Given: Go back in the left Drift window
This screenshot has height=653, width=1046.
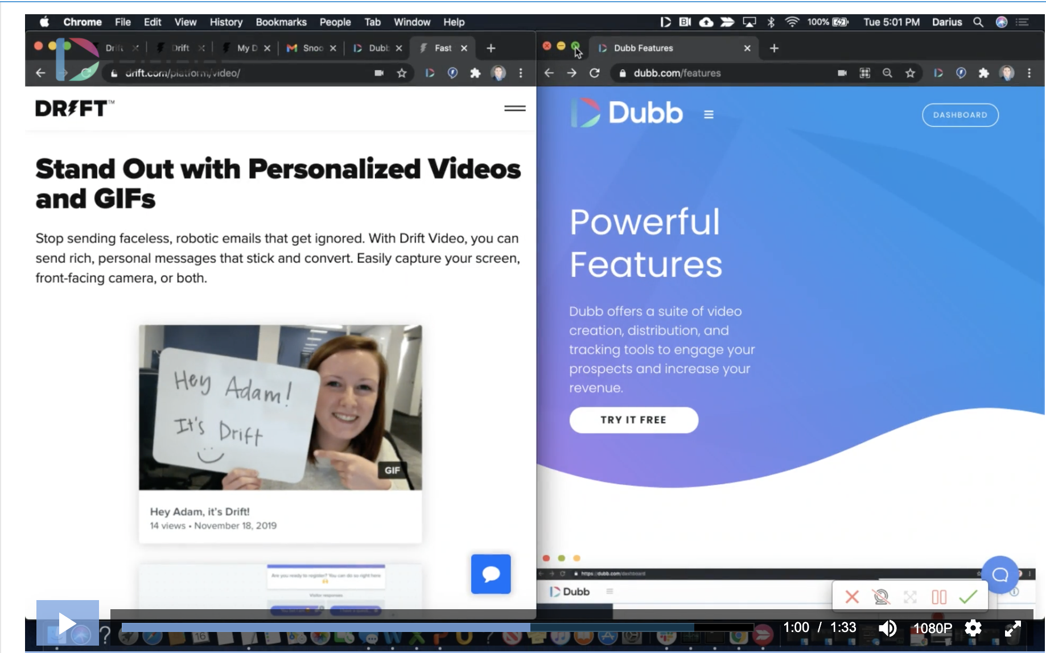Looking at the screenshot, I should pos(40,73).
